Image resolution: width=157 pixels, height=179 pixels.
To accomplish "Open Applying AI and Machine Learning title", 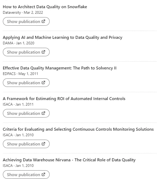I will coord(63,37).
